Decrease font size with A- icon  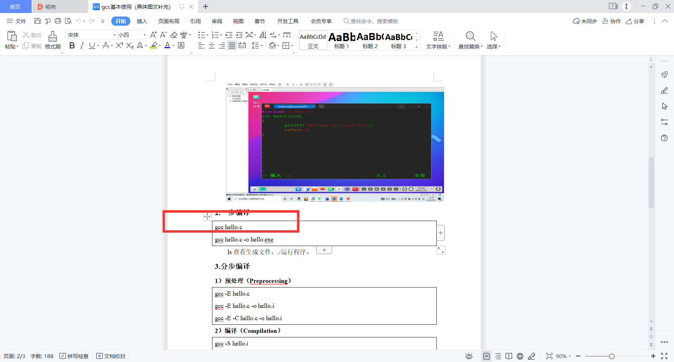pyautogui.click(x=163, y=35)
